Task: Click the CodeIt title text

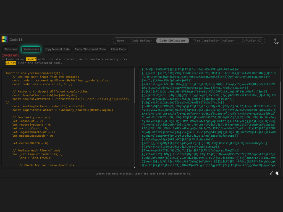Action: click(16, 39)
